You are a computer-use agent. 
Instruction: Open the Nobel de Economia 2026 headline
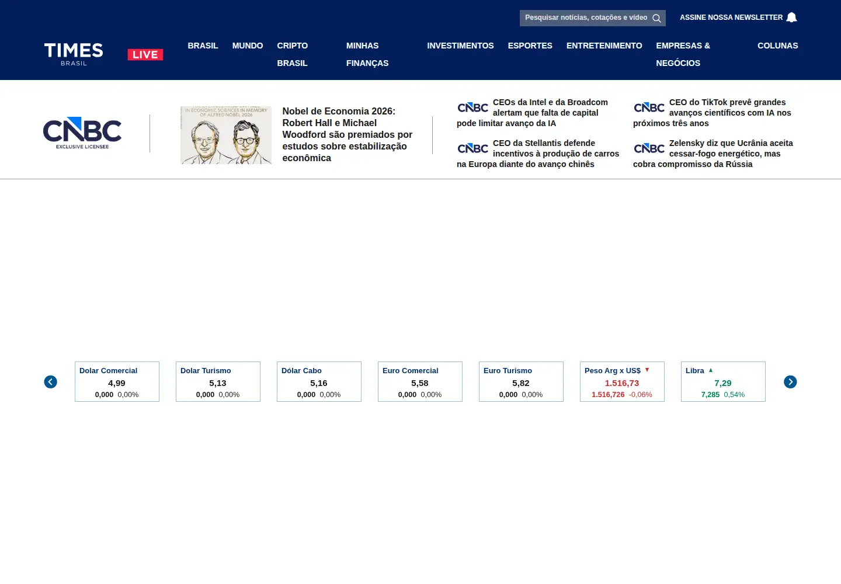348,135
